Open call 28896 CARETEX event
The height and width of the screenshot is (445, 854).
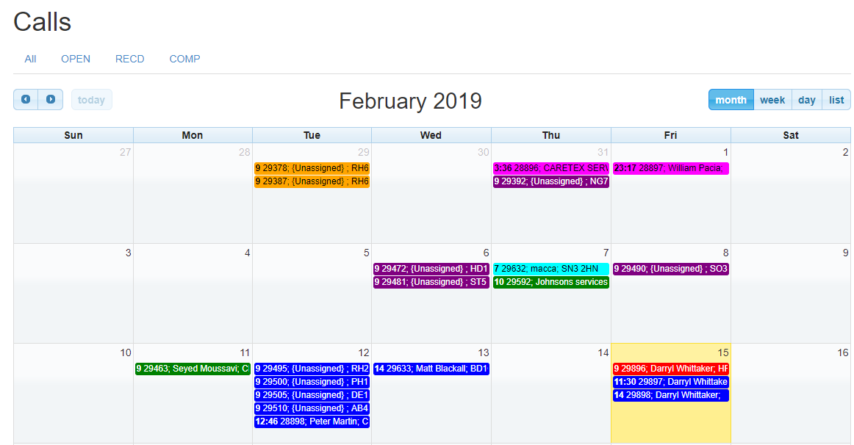(550, 168)
